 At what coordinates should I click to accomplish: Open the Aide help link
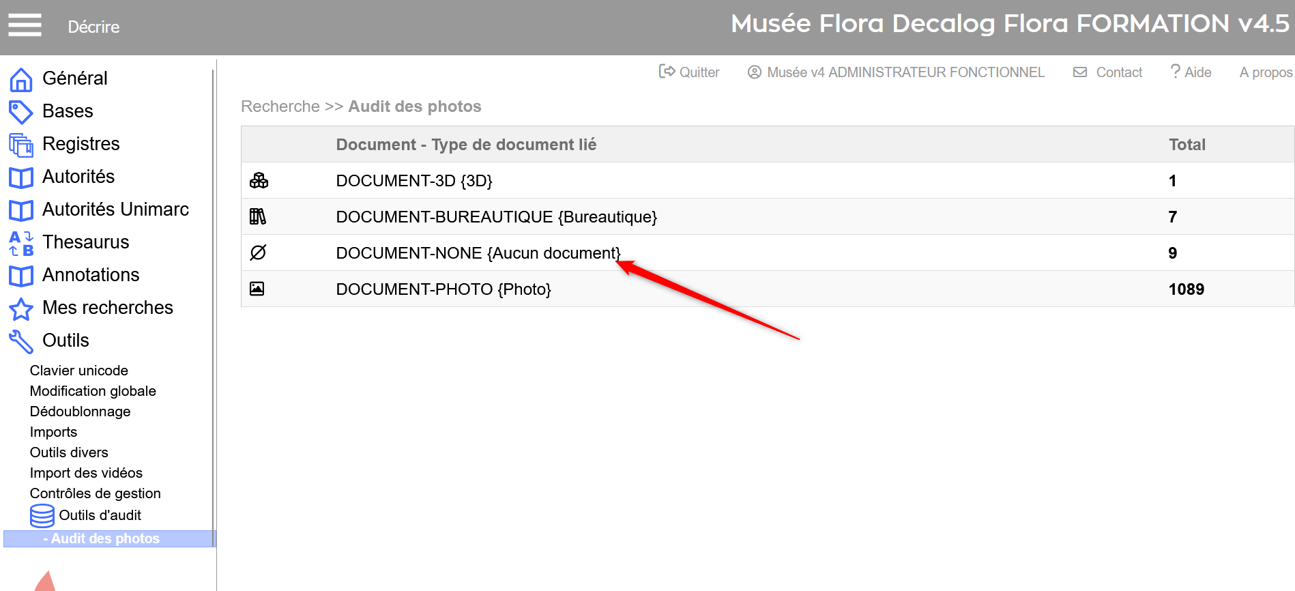pyautogui.click(x=1191, y=72)
